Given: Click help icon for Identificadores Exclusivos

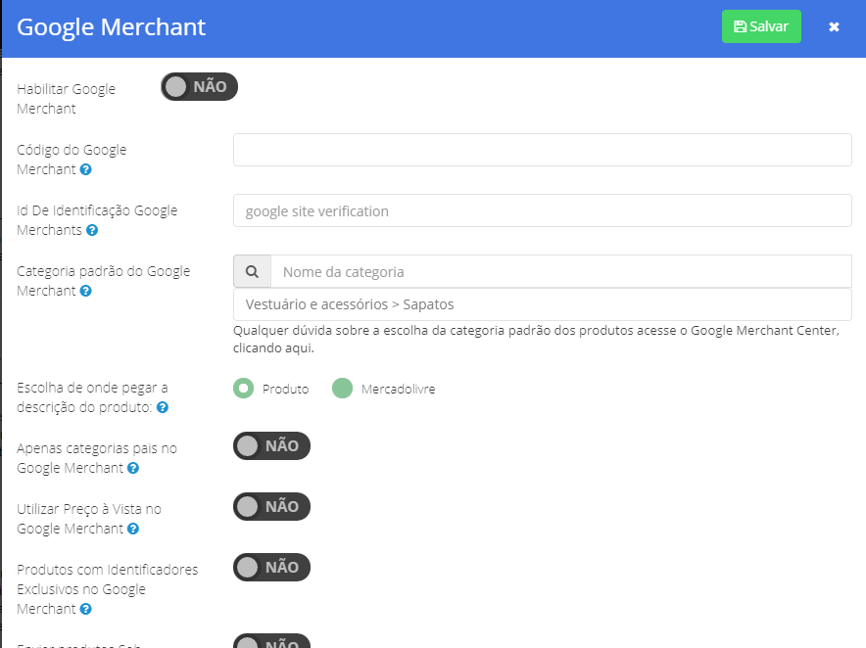Looking at the screenshot, I should 85,609.
